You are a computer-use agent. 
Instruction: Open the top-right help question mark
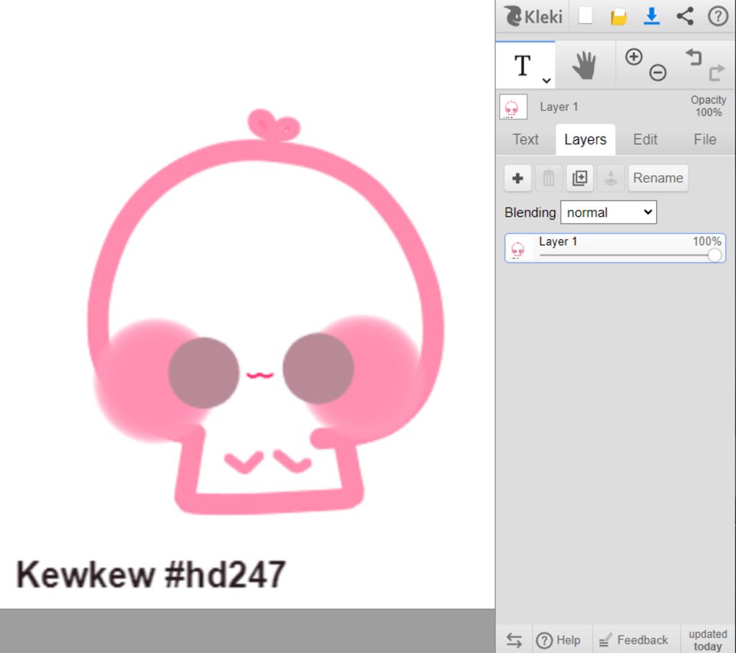(x=718, y=17)
